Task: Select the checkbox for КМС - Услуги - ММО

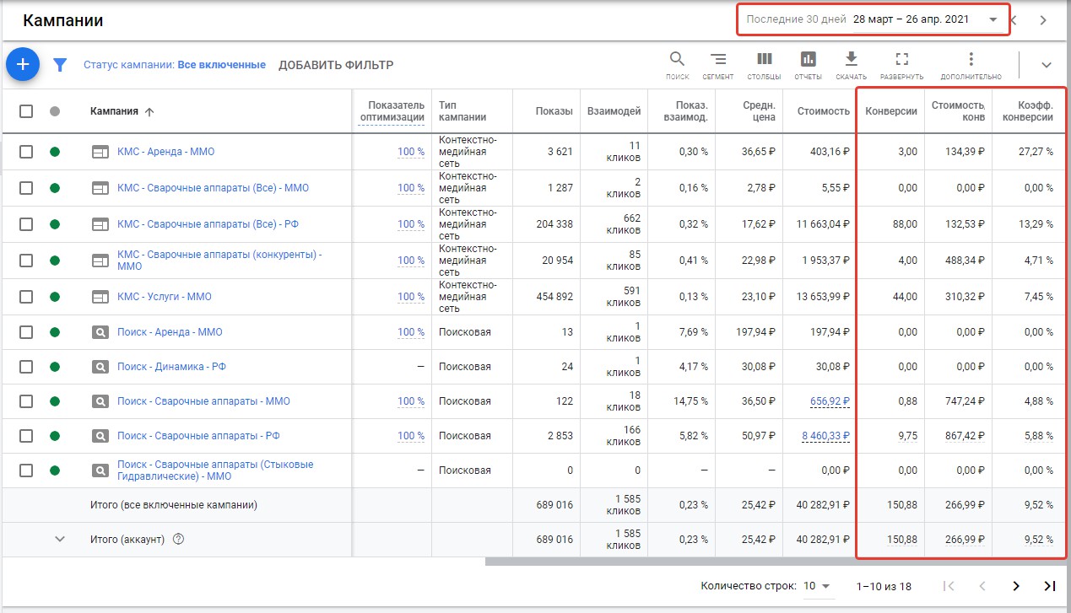Action: pos(26,297)
